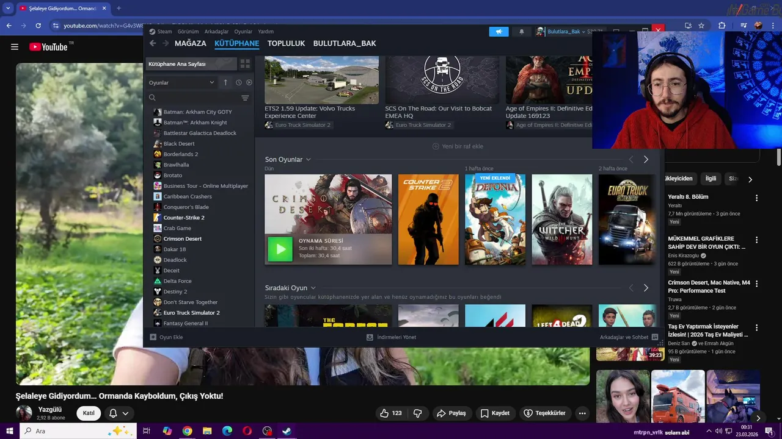Open the BULUTLARA_BAK profile tab
The width and height of the screenshot is (782, 439).
click(345, 43)
